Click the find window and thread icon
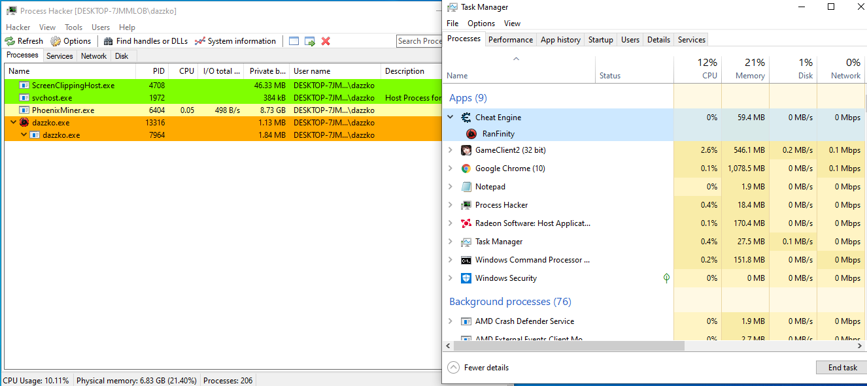 click(x=310, y=41)
